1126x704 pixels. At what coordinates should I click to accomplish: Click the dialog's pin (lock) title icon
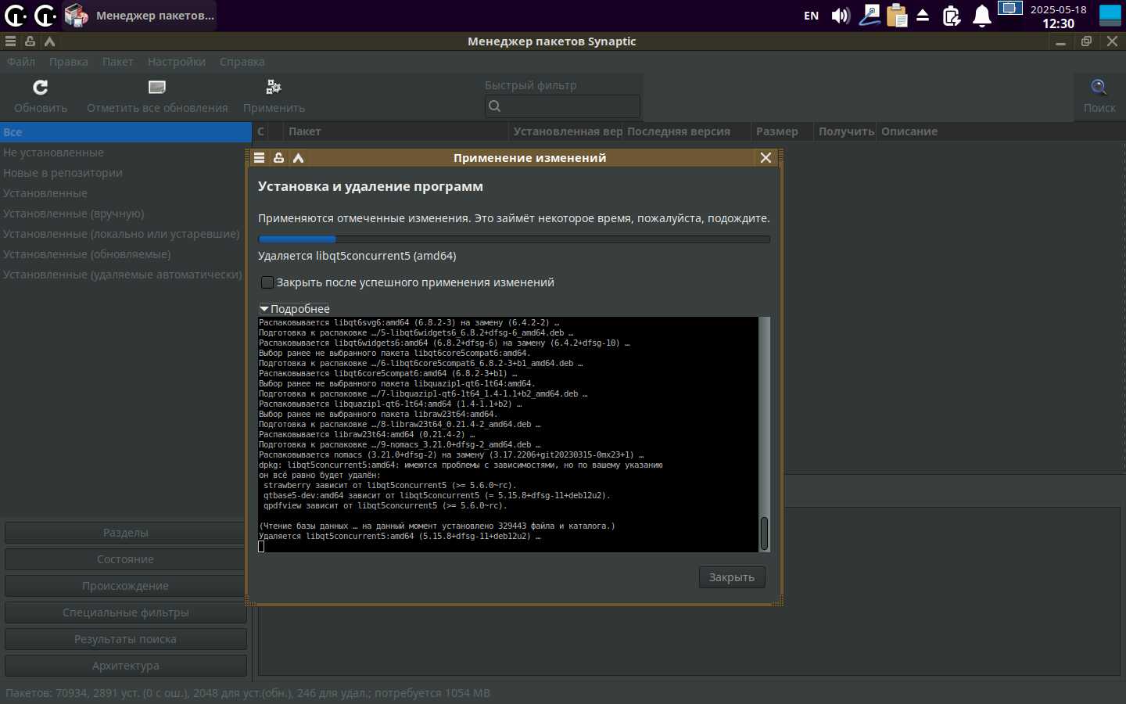(x=278, y=158)
